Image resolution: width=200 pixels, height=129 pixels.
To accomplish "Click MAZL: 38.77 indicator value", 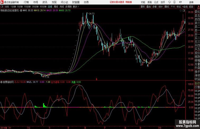I will click(32, 82).
